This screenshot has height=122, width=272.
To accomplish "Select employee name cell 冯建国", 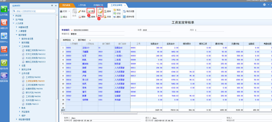I will point(90,52).
